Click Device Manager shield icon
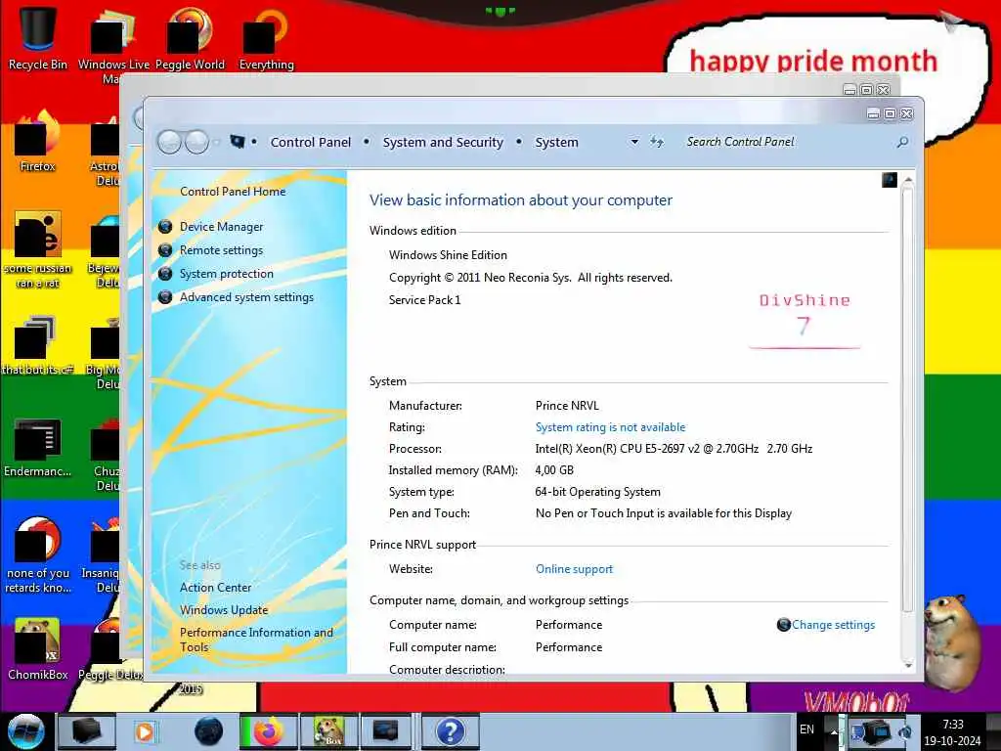The width and height of the screenshot is (1001, 751). [164, 227]
